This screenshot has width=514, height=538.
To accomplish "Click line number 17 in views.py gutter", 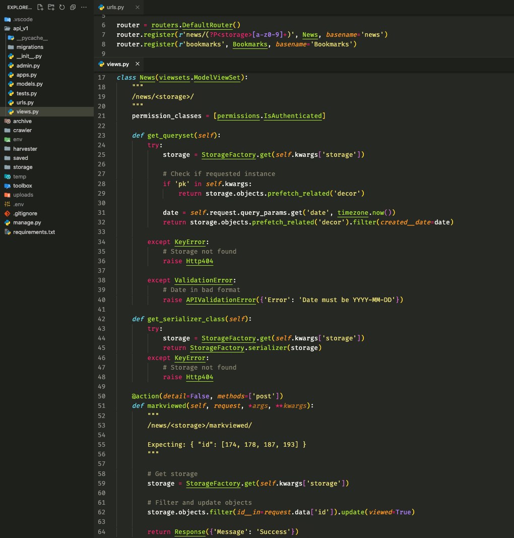I will 101,78.
